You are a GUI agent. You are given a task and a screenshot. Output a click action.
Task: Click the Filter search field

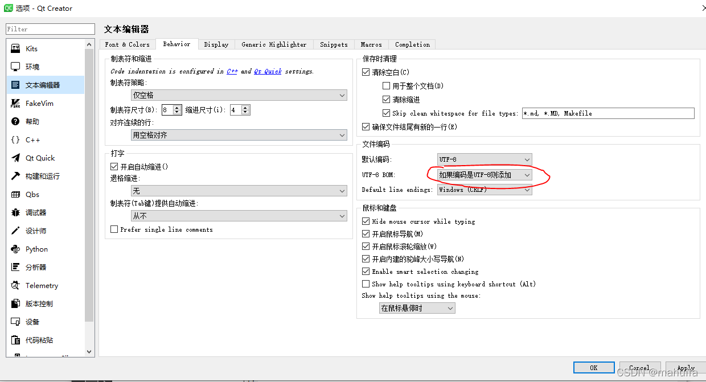(x=50, y=29)
